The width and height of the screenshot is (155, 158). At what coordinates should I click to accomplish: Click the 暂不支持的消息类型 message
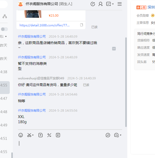coord(32,66)
